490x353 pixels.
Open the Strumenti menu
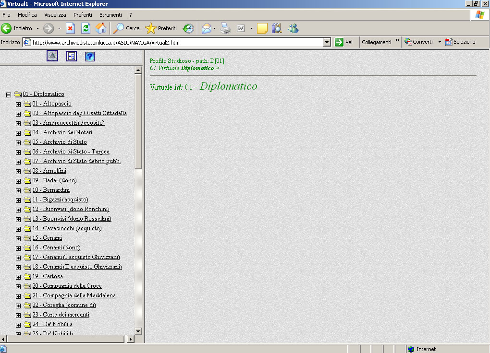(x=110, y=15)
